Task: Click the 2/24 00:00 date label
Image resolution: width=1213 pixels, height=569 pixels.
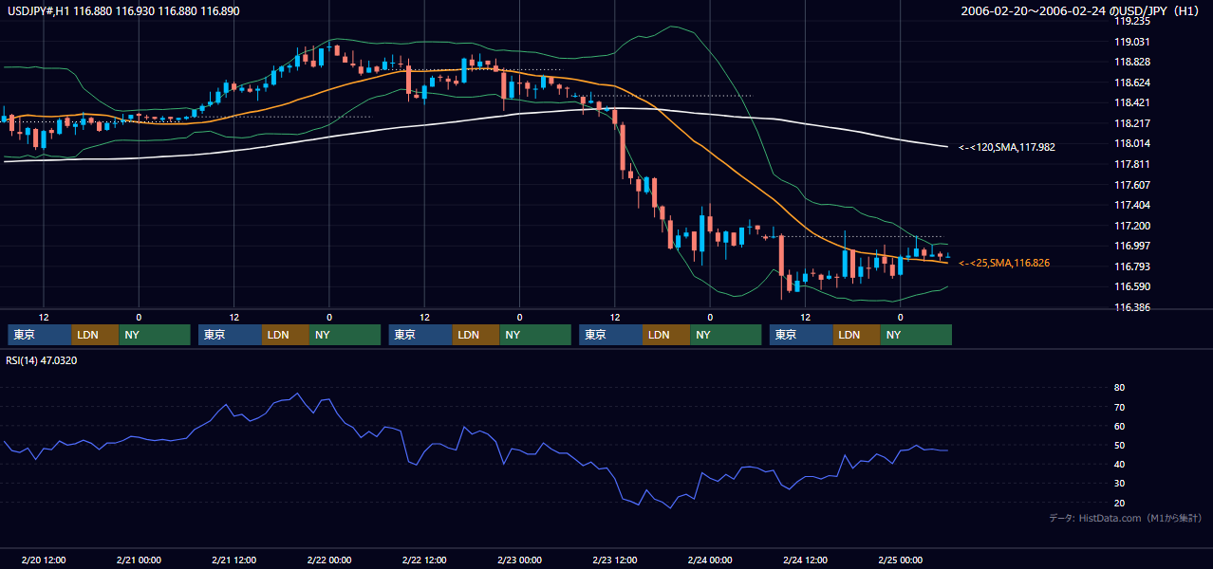Action: point(710,560)
